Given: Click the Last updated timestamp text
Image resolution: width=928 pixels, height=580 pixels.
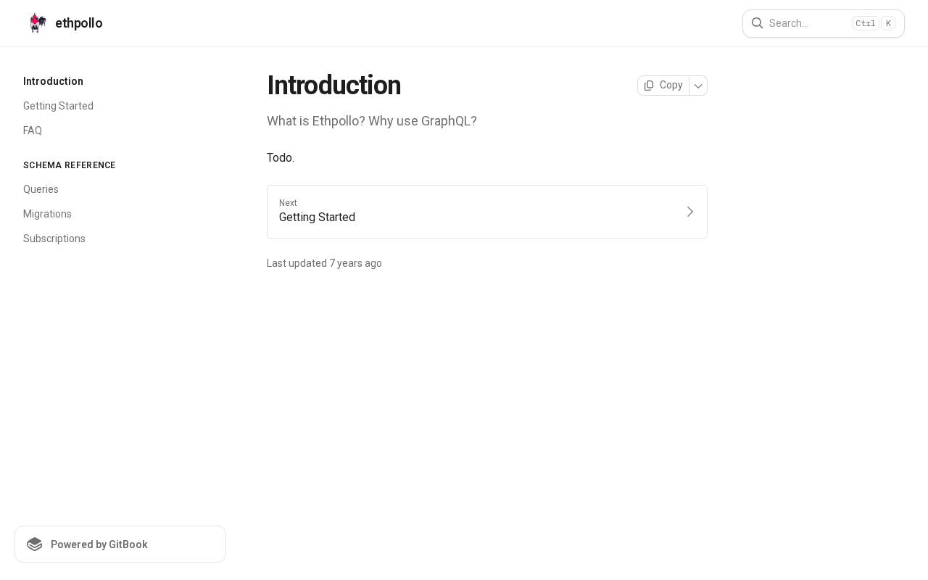Looking at the screenshot, I should point(324,263).
